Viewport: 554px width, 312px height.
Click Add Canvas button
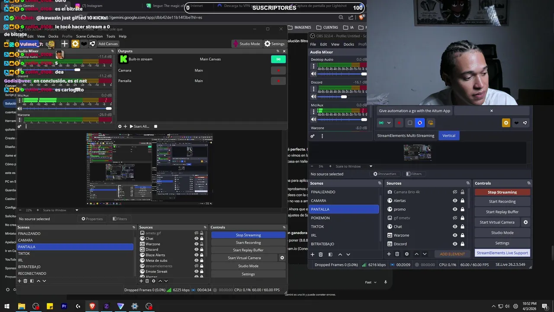[x=108, y=44]
